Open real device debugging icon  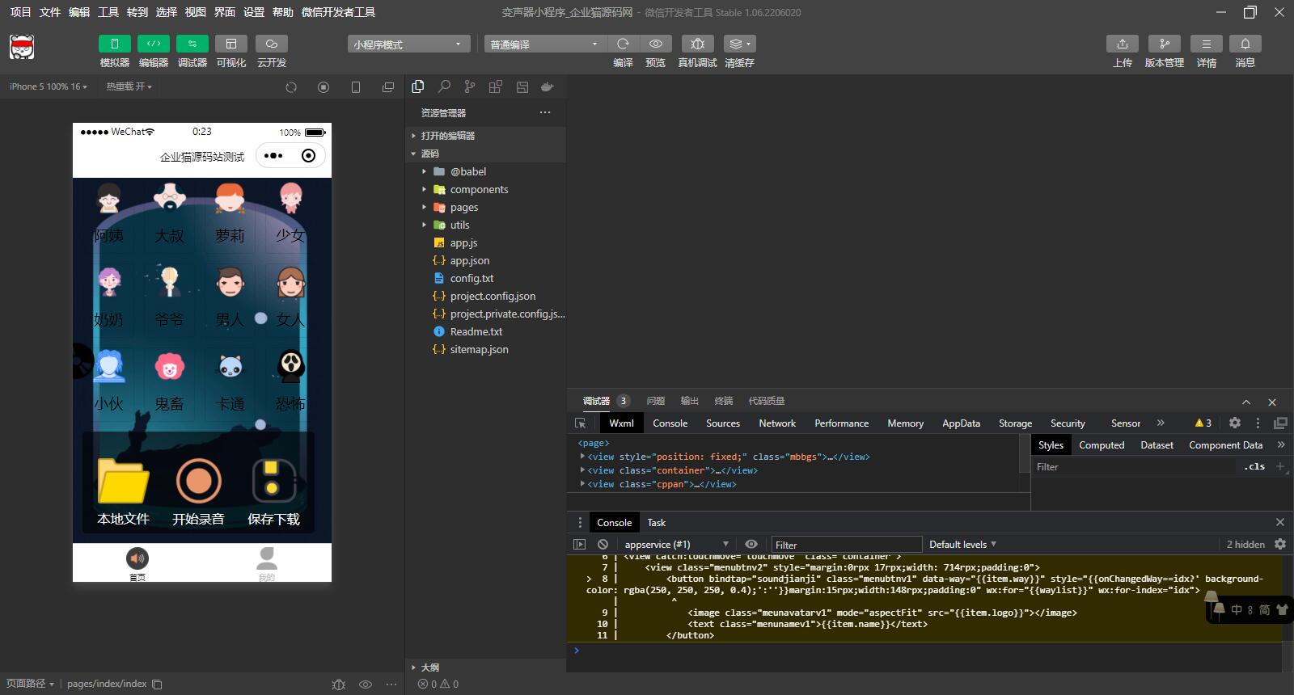tap(697, 44)
